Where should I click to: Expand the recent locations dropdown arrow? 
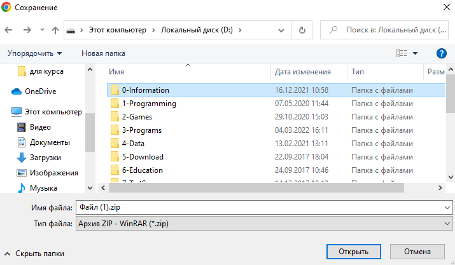tap(42, 30)
